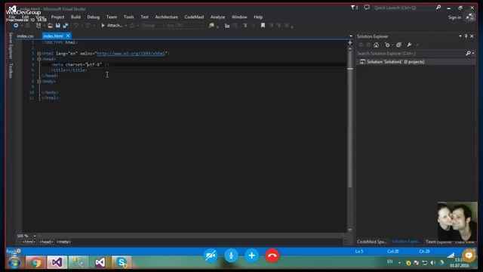Click the Sign in link

tap(454, 17)
